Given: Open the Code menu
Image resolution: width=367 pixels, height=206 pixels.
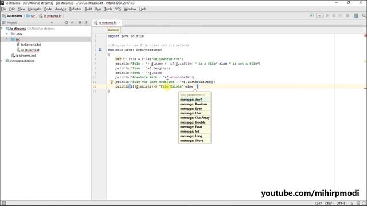Looking at the screenshot, I should point(48,9).
